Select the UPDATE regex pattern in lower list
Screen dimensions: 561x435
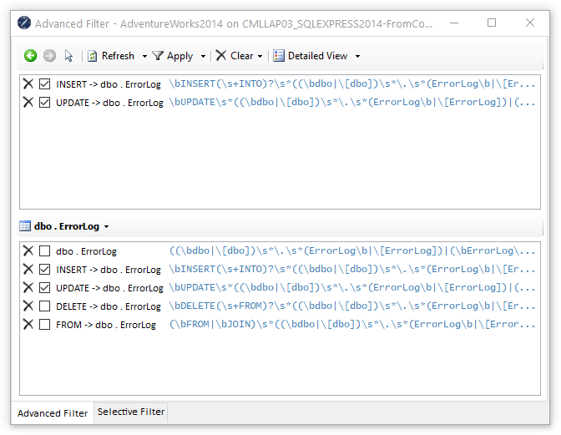pos(352,288)
